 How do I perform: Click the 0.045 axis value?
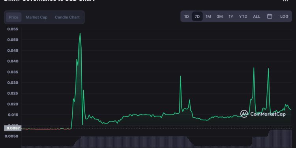[x=13, y=51]
